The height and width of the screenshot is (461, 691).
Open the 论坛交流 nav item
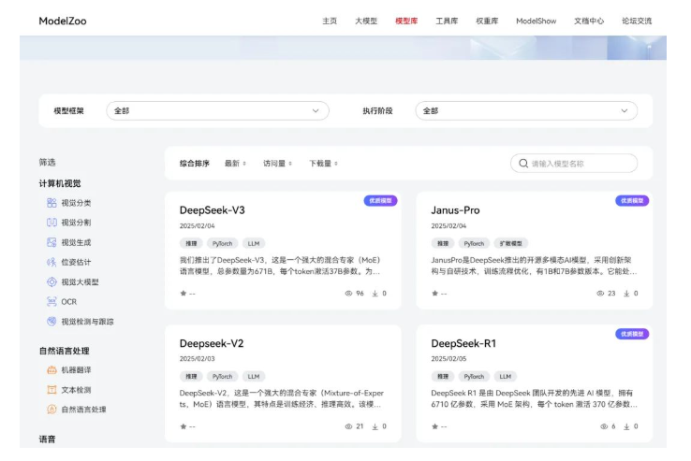pos(637,21)
